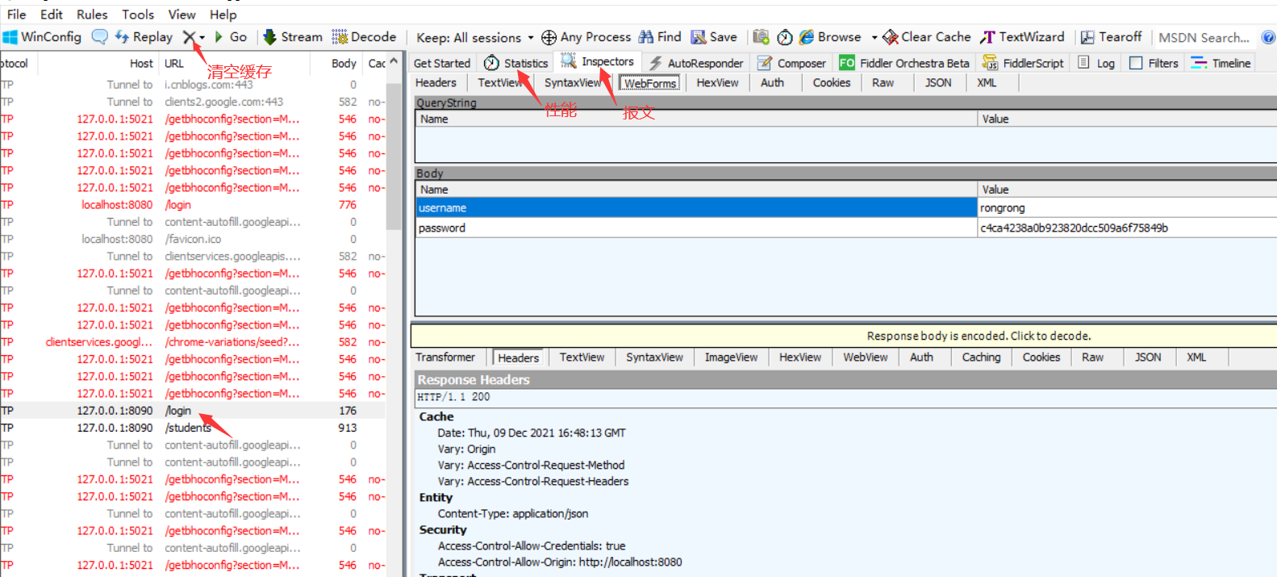This screenshot has width=1277, height=577.
Task: Select request HexView inspector tab
Action: [717, 82]
